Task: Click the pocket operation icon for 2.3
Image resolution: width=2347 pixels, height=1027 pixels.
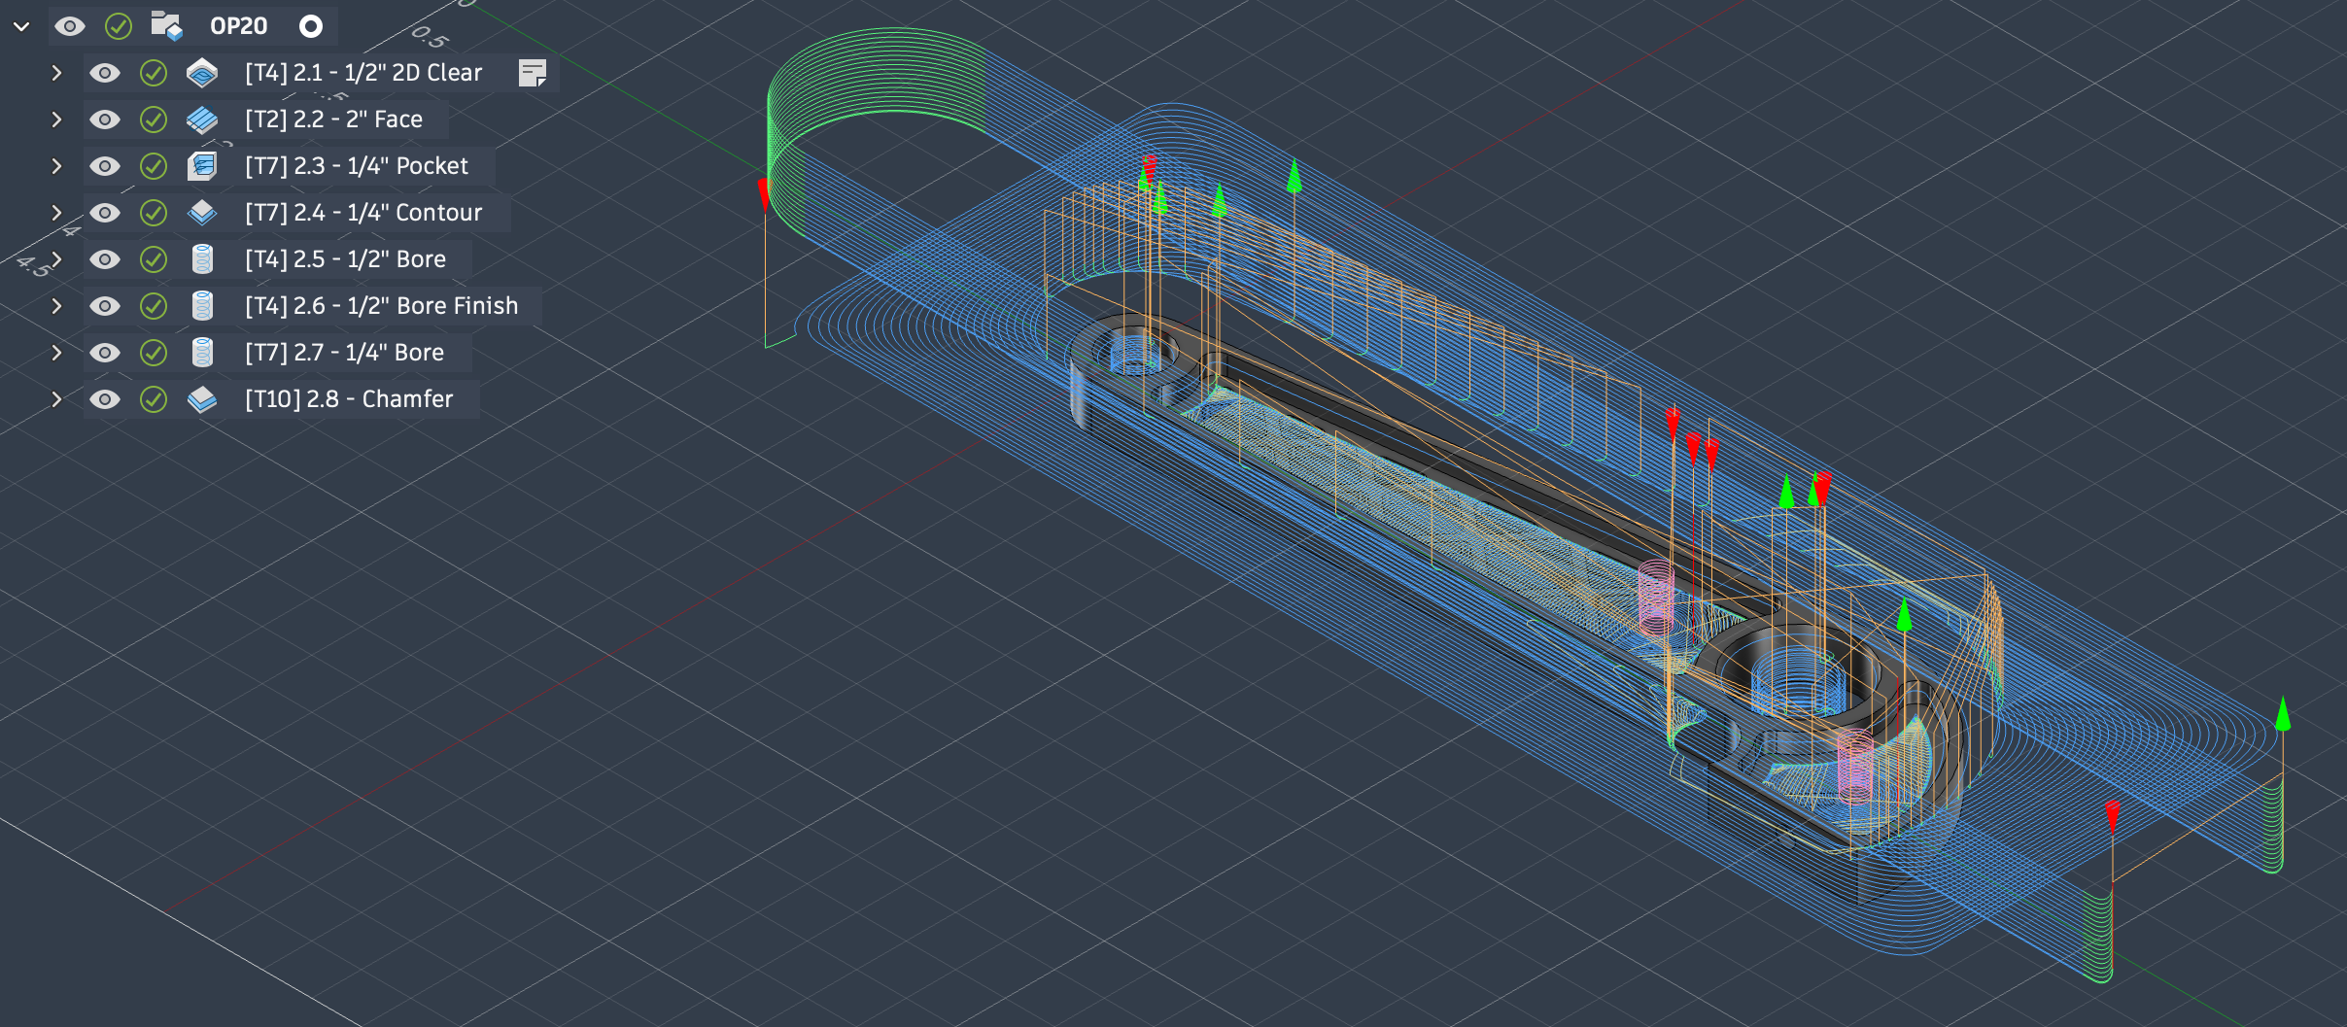Action: 202,166
